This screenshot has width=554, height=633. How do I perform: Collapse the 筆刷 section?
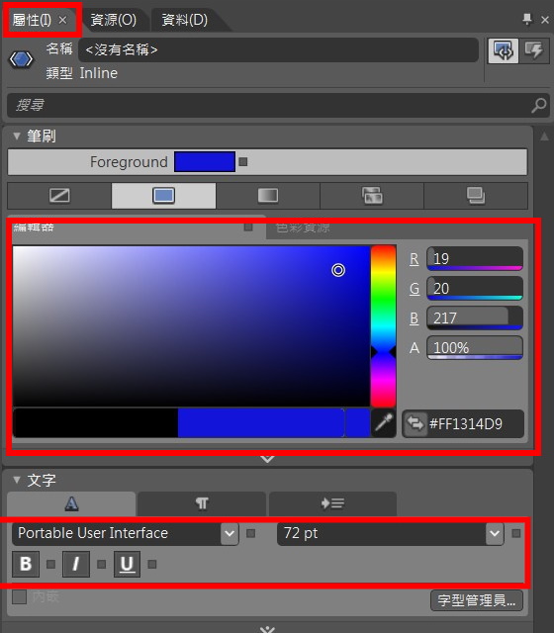pyautogui.click(x=17, y=136)
